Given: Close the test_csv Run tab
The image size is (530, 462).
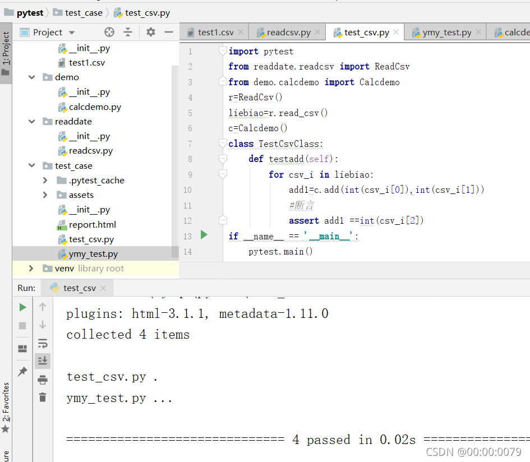Looking at the screenshot, I should click(x=103, y=288).
